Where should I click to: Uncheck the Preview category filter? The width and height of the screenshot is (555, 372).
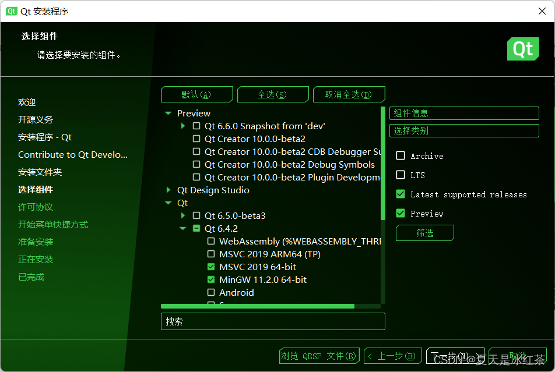pyautogui.click(x=401, y=213)
